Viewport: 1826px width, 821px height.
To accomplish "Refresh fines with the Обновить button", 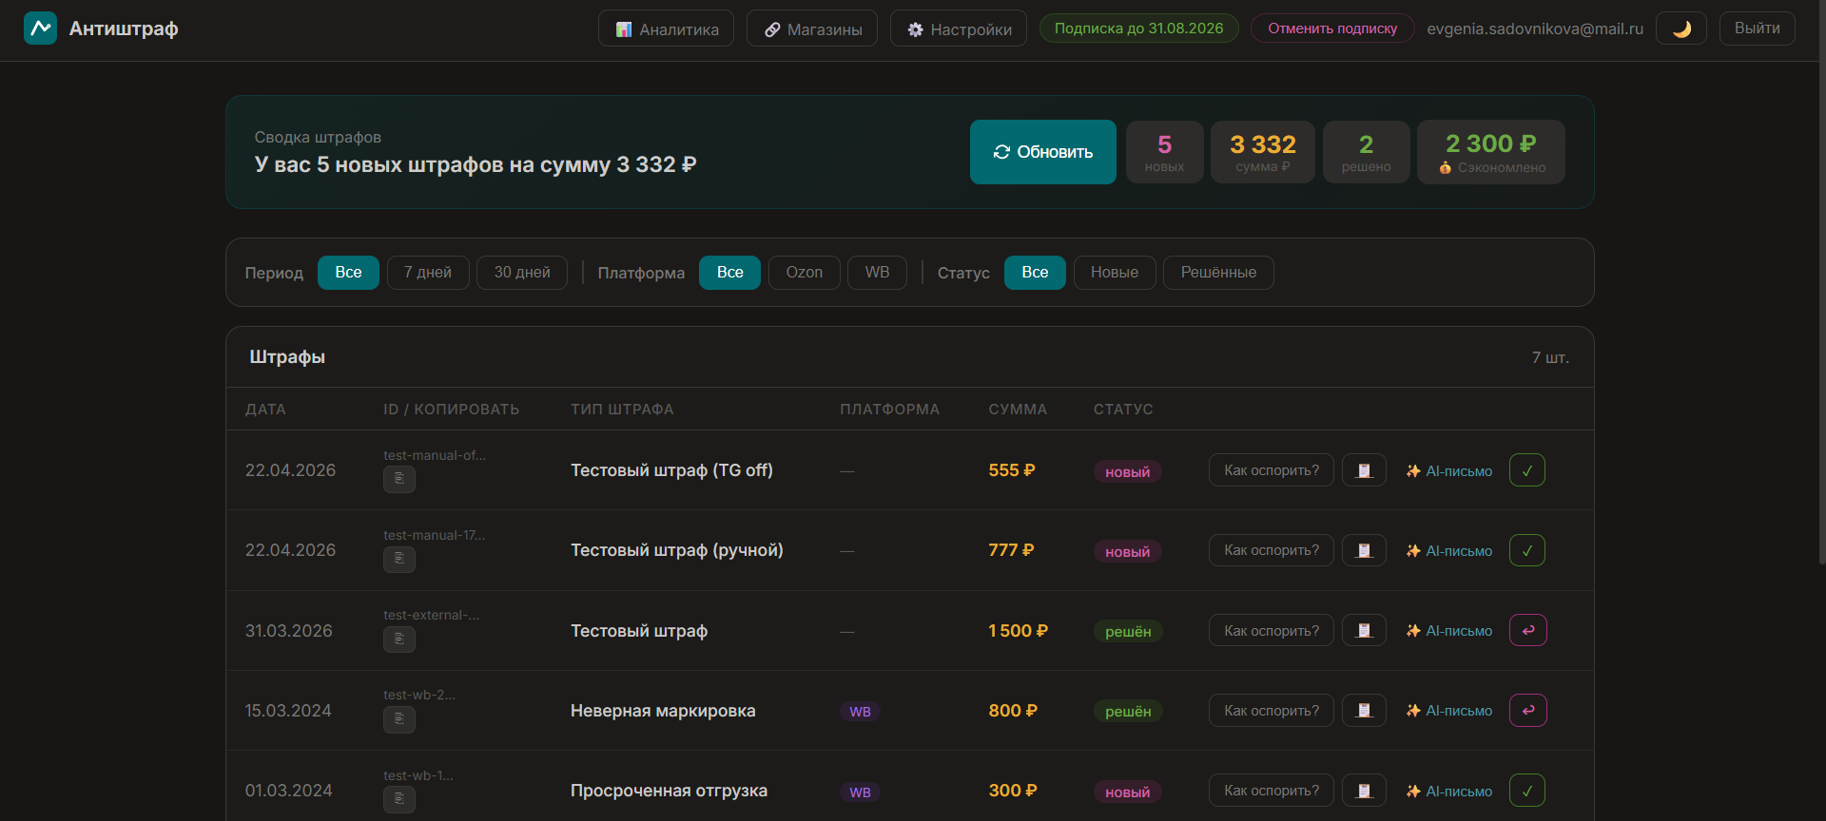I will coord(1043,152).
